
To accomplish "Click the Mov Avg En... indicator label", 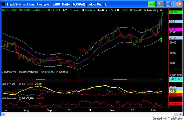I will (x=156, y=10).
